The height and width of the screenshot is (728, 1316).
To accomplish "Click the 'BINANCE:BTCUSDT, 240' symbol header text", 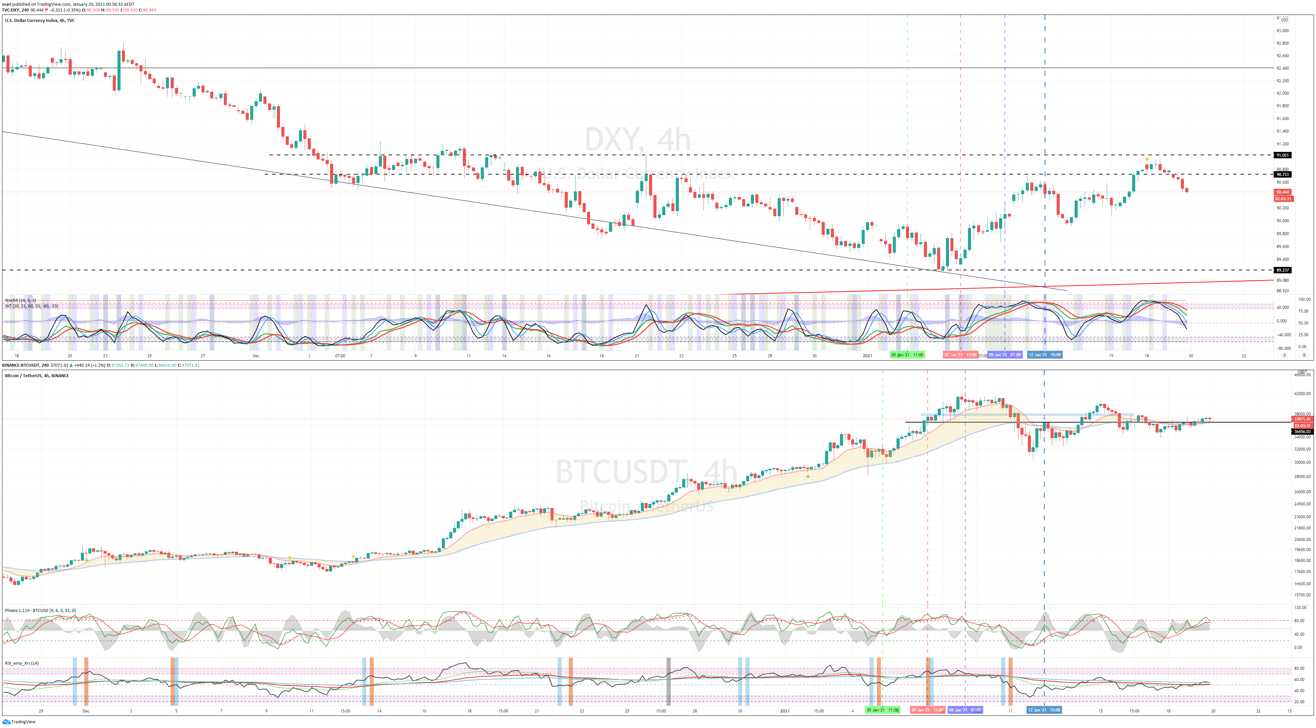I will point(25,366).
